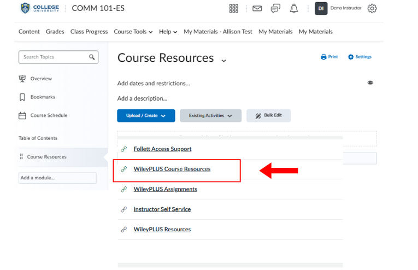This screenshot has height=270, width=418.
Task: Click the search magnifier icon
Action: (92, 57)
